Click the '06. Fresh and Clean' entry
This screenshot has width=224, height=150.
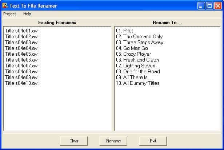(137, 60)
